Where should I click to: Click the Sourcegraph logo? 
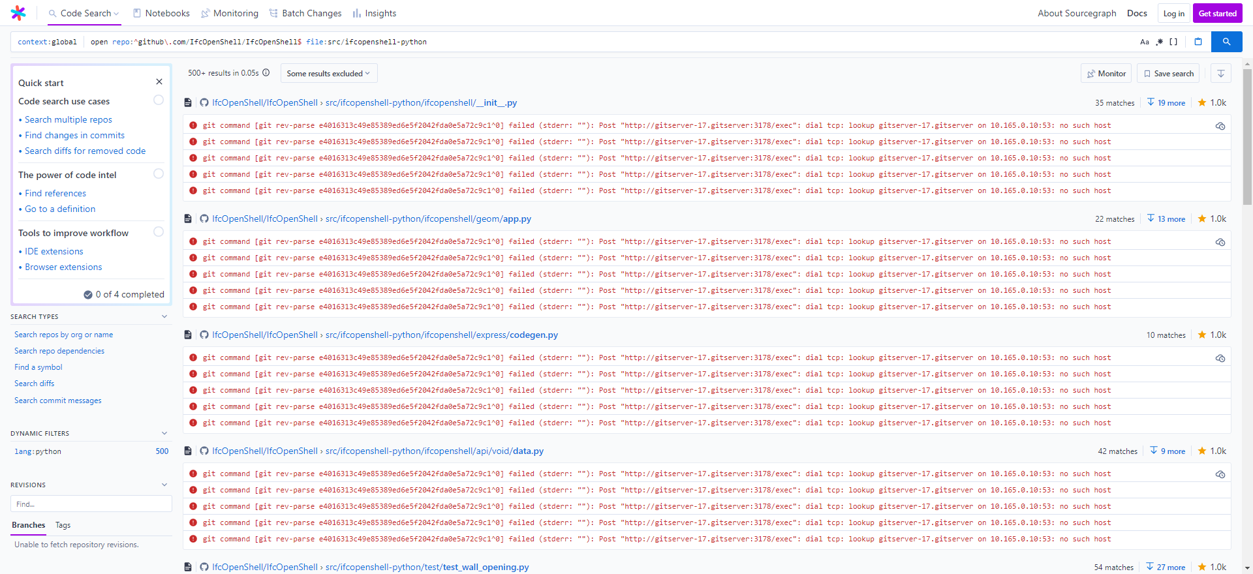18,13
